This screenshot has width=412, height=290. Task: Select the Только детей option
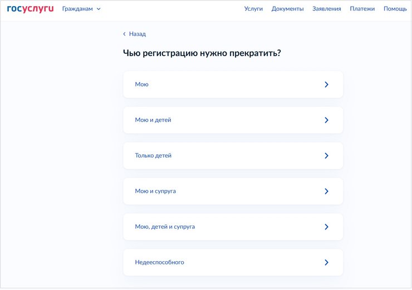click(x=233, y=156)
